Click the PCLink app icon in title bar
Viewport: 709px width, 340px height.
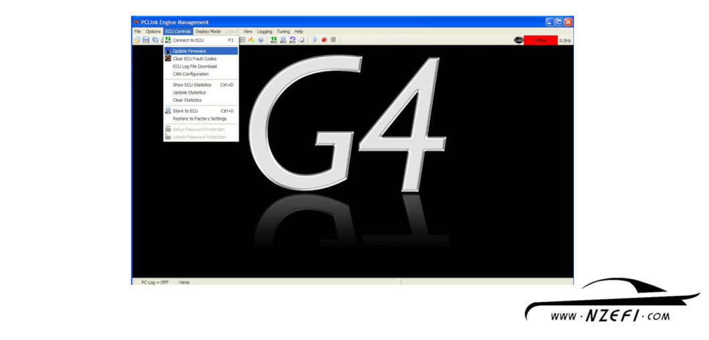point(136,22)
